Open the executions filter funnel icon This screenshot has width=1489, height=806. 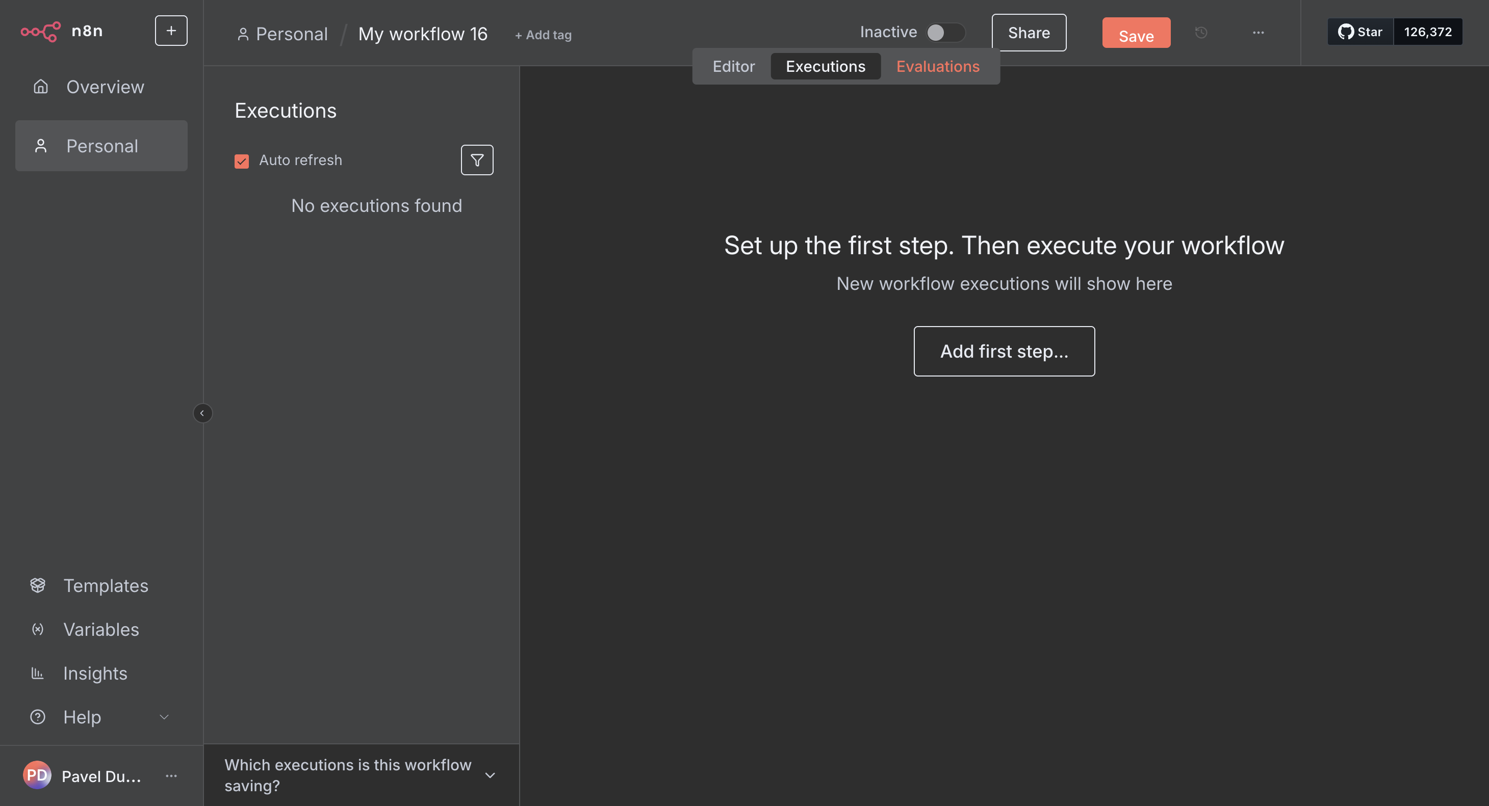[x=477, y=160]
